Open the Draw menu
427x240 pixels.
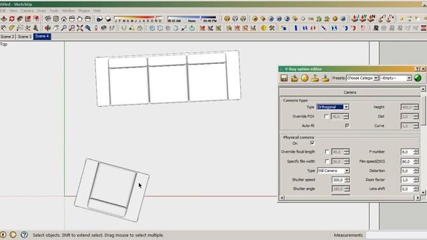pyautogui.click(x=41, y=11)
